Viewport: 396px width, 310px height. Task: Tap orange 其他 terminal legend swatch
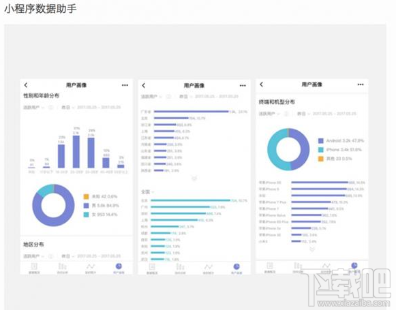tap(321, 159)
